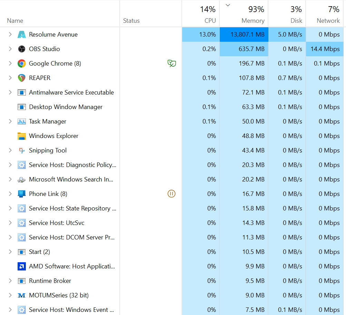Screen dimensions: 346x315
Task: Expand the Antimalware Service Executable entry
Action: pyautogui.click(x=10, y=92)
